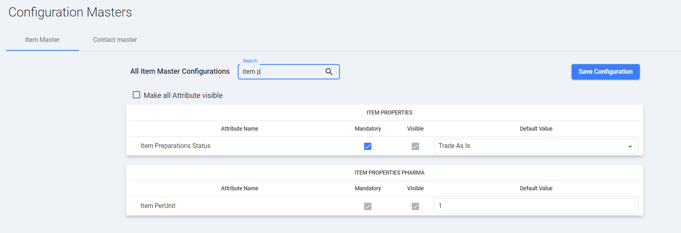Click the Item PerUnit default value field
This screenshot has height=233, width=681.
[x=536, y=206]
